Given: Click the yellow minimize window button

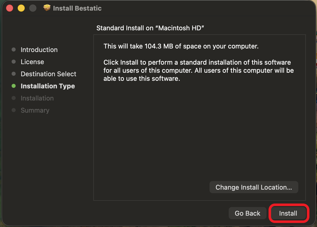Looking at the screenshot, I should pyautogui.click(x=21, y=8).
